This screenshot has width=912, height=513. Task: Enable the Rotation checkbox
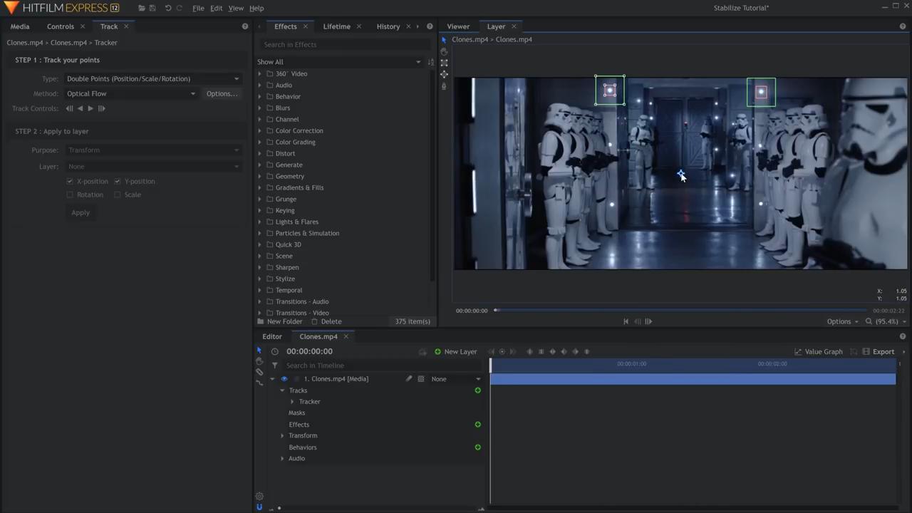[70, 195]
